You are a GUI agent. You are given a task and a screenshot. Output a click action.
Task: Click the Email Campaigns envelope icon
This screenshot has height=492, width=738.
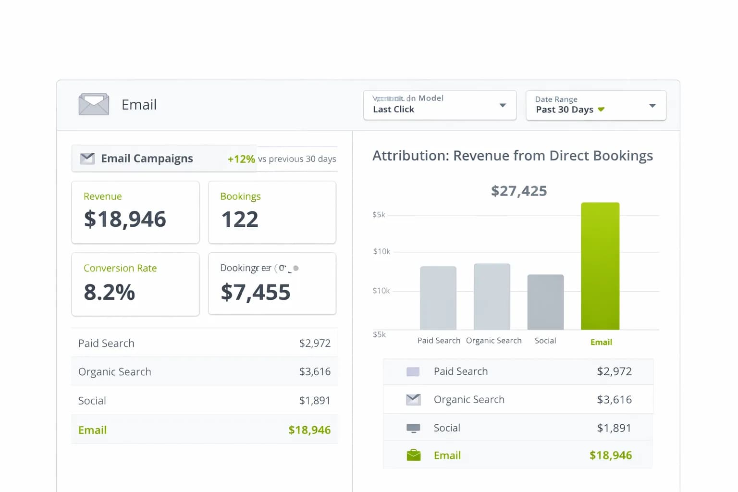[87, 159]
